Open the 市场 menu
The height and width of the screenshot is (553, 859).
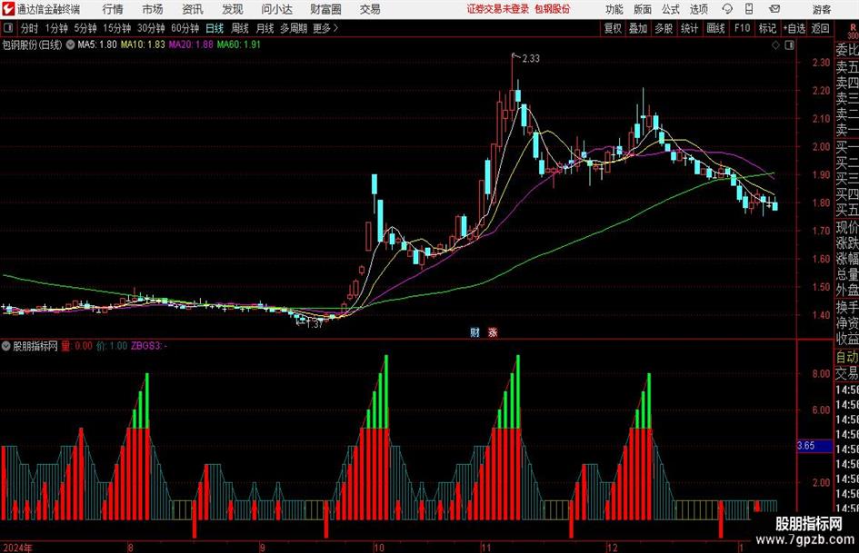(153, 9)
